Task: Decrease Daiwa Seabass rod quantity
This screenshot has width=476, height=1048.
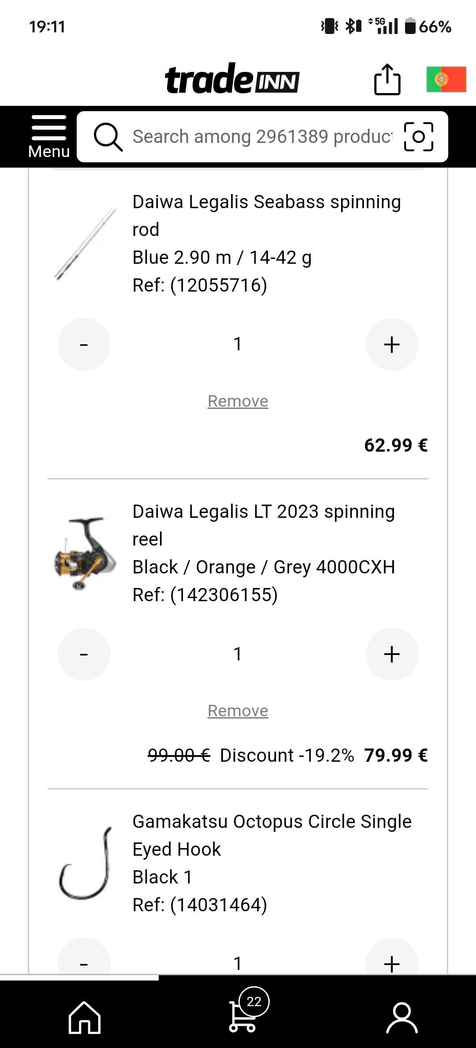Action: click(x=84, y=344)
